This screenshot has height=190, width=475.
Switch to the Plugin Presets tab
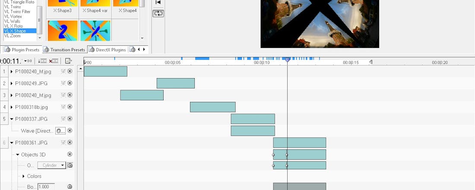[22, 49]
